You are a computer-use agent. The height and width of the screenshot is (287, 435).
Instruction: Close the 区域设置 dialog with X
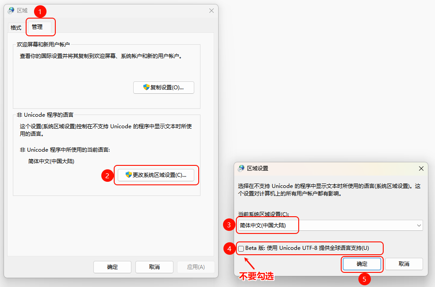pyautogui.click(x=421, y=168)
